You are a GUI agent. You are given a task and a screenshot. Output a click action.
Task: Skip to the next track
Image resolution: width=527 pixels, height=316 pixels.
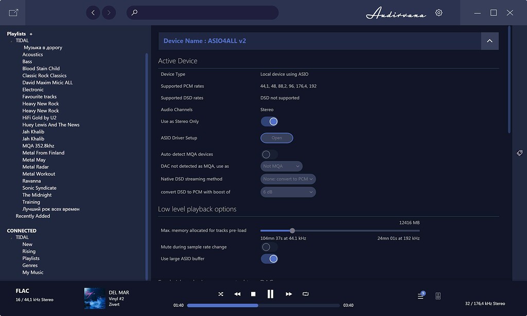[x=289, y=294]
